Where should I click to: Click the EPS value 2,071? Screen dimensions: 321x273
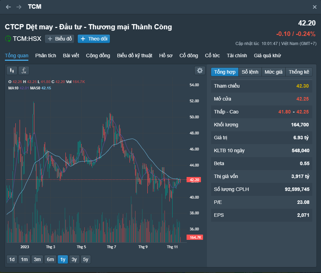(303, 215)
